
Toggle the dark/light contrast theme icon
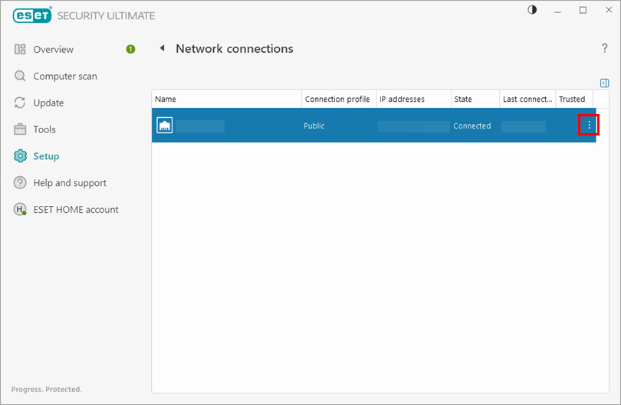[533, 10]
